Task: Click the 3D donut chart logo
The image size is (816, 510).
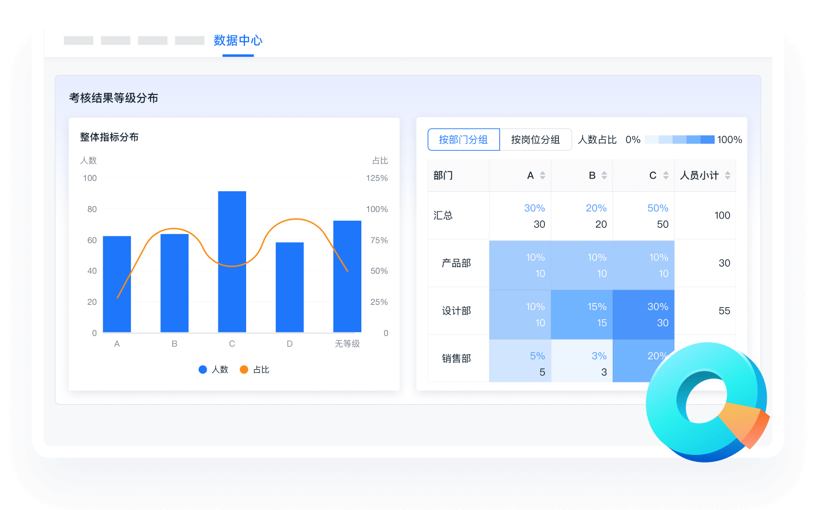Action: tap(708, 400)
